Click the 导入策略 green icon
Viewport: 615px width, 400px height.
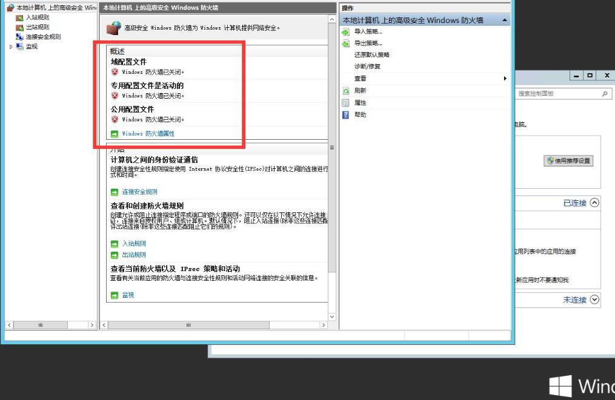pos(346,31)
